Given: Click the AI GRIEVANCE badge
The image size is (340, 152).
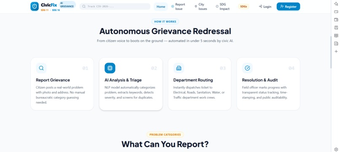Looking at the screenshot, I should 67,5.
